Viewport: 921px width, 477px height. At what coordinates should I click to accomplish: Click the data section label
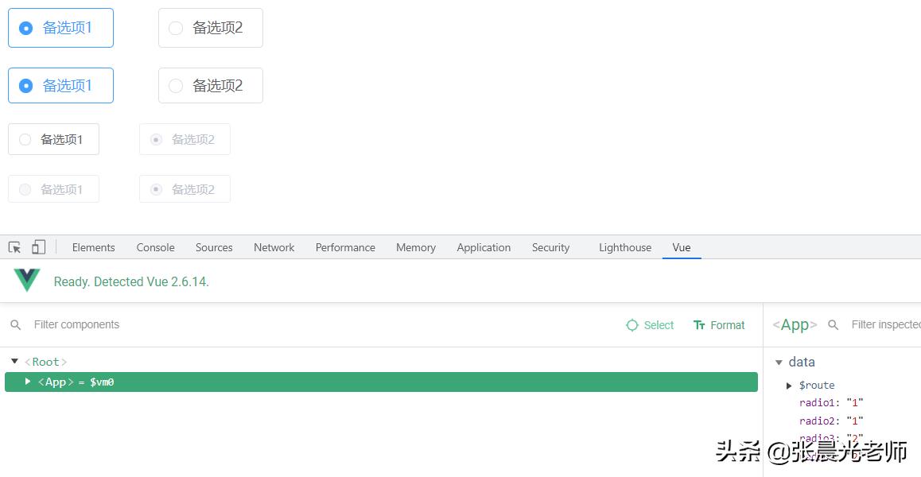click(802, 362)
